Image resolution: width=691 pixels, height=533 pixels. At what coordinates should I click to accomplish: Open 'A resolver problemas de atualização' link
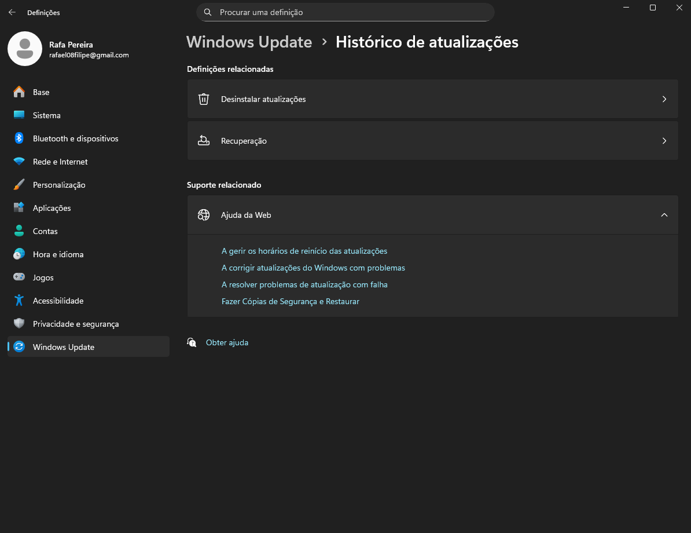point(304,284)
